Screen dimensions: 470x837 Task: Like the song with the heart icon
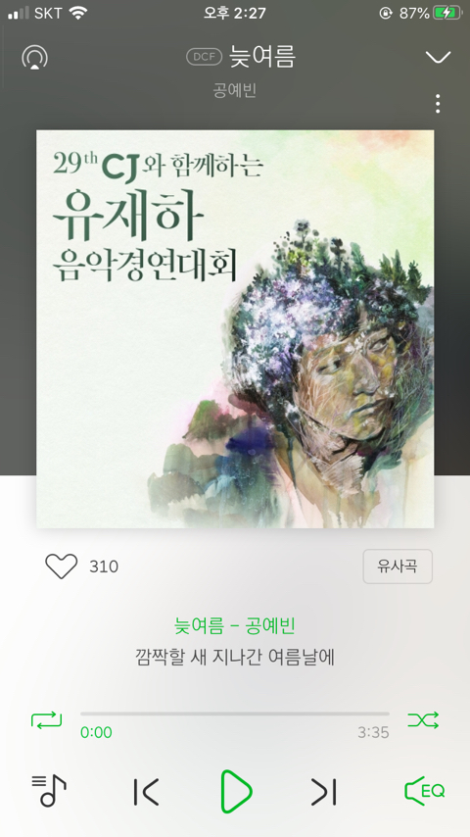coord(62,566)
